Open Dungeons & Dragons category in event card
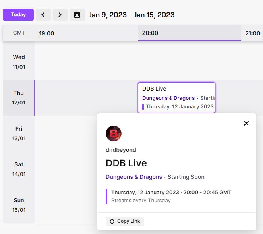The image size is (263, 234). [168, 98]
